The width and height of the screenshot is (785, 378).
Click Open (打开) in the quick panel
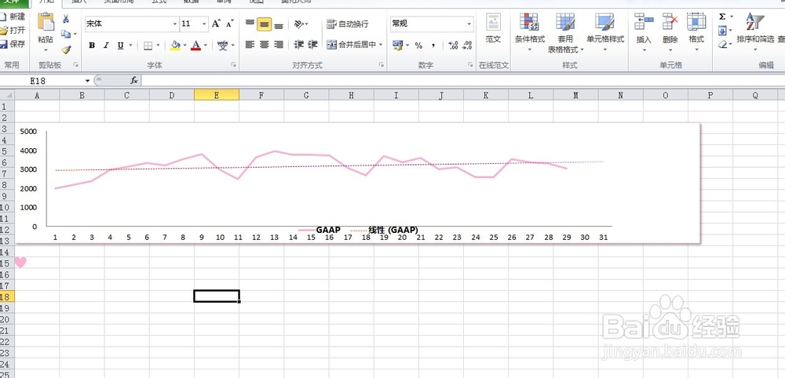point(13,31)
